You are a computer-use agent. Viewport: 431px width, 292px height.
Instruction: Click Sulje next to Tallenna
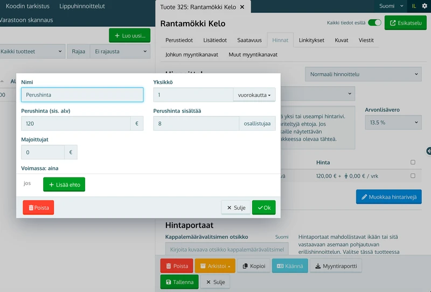point(215,282)
